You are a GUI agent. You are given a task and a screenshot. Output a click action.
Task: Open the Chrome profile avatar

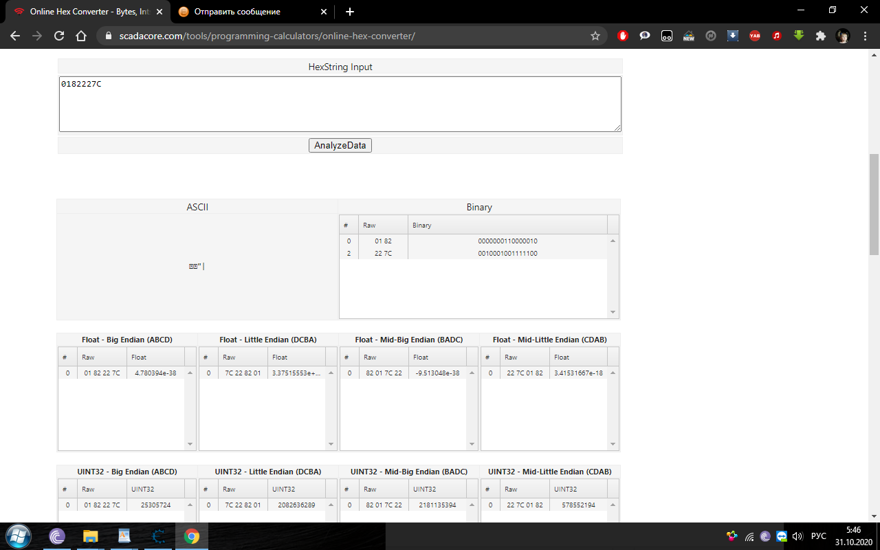coord(843,36)
